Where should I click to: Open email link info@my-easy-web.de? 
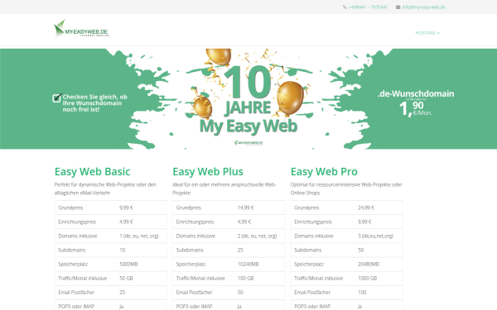[x=423, y=7]
